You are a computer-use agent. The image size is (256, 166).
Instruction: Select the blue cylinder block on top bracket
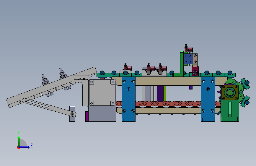188,59
